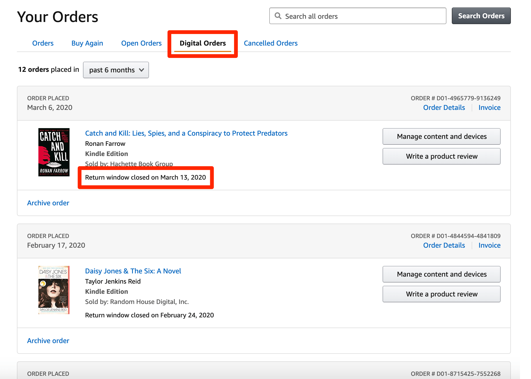The width and height of the screenshot is (531, 379).
Task: Expand the past 6 months dropdown
Action: [x=116, y=70]
